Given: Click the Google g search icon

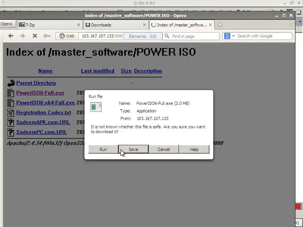Looking at the screenshot, I should click(x=227, y=36).
